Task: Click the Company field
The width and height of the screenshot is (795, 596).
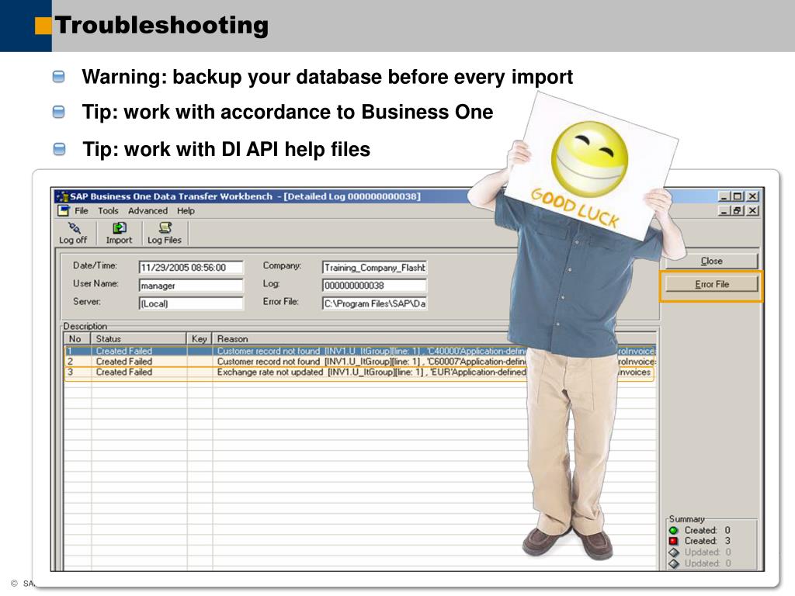Action: [374, 267]
